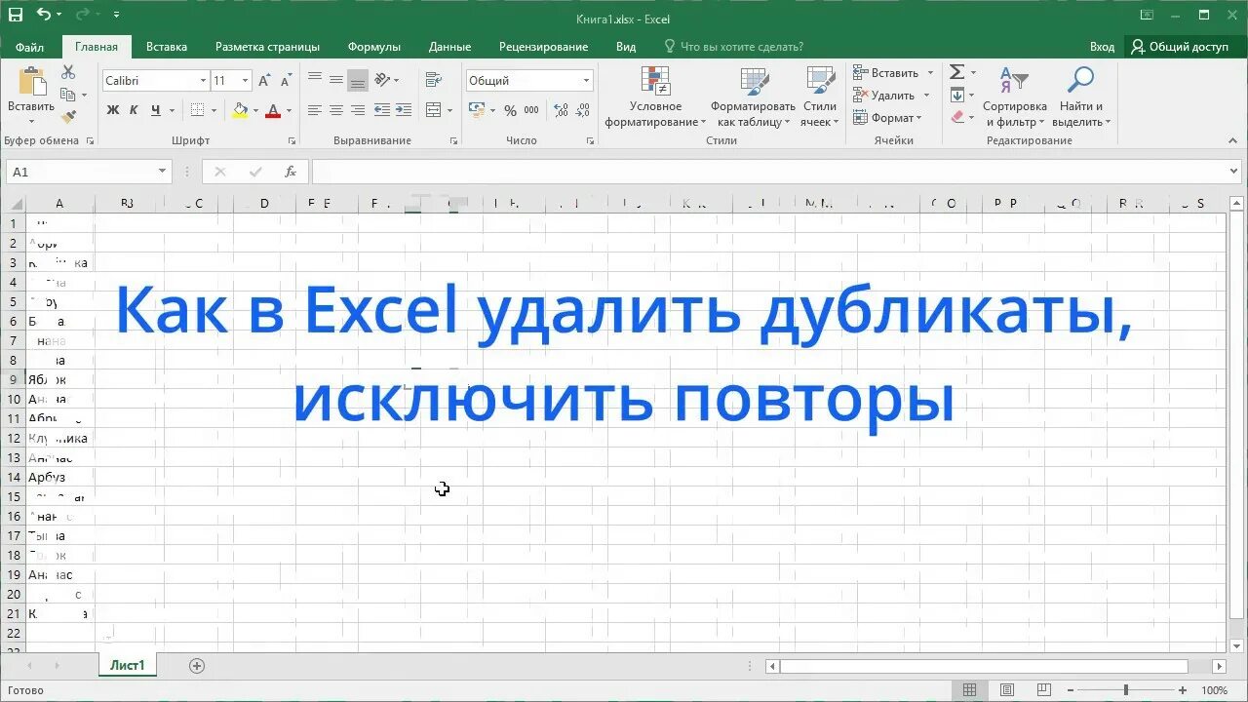Open Форматировать как таблицу dropdown
This screenshot has height=702, width=1248.
coord(753,97)
